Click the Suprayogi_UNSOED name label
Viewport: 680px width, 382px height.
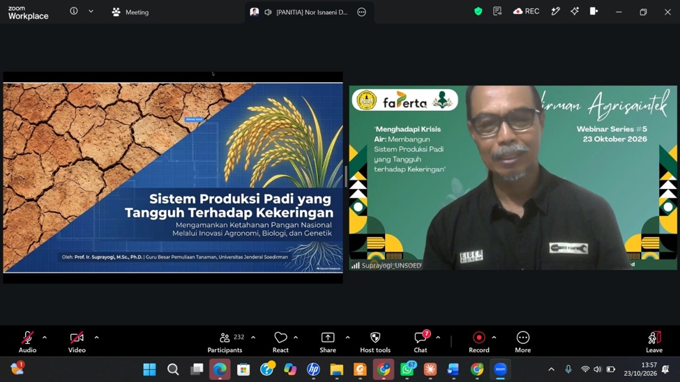[391, 266]
